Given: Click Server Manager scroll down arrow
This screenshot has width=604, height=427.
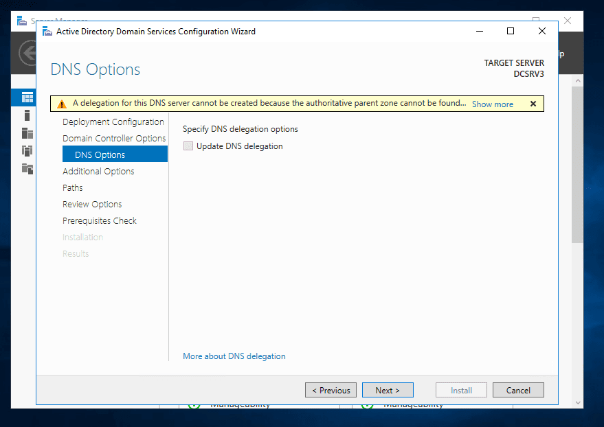Looking at the screenshot, I should [578, 403].
